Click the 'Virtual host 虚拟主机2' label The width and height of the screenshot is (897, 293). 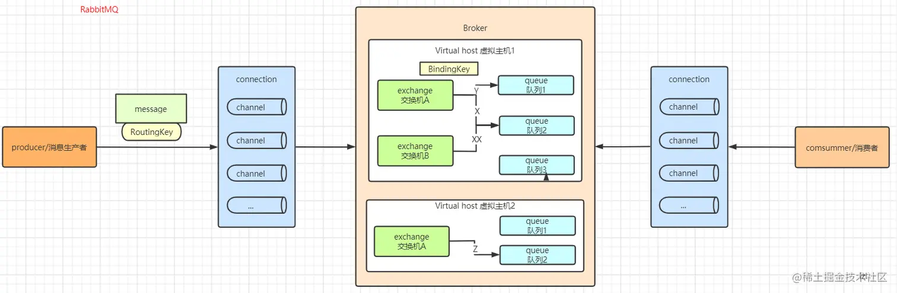pos(475,206)
